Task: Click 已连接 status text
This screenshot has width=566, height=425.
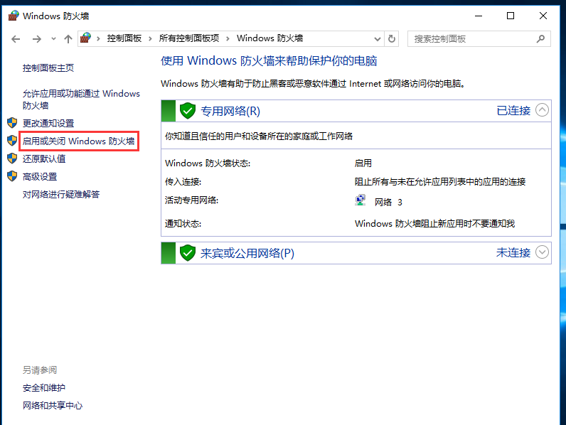Action: [x=513, y=110]
